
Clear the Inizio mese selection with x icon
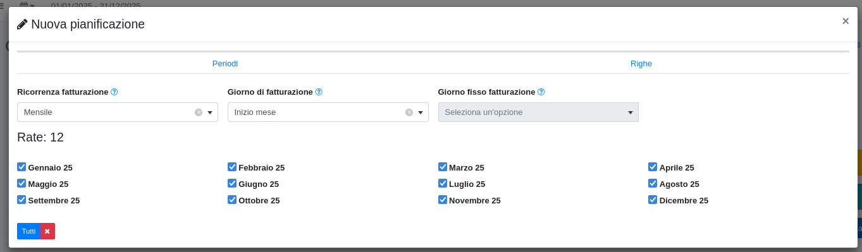[409, 112]
